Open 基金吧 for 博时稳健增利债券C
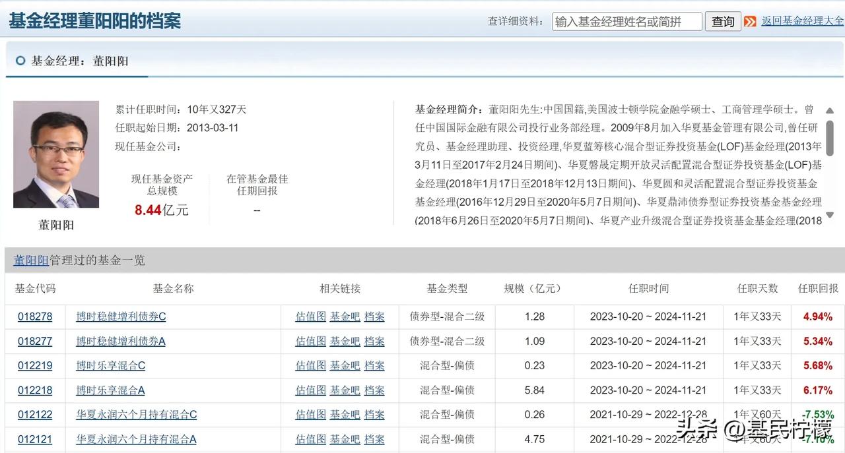 (x=345, y=317)
